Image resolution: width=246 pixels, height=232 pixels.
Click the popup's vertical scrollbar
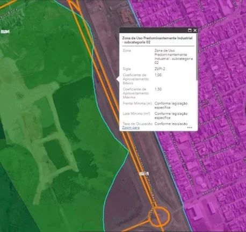tap(197, 57)
